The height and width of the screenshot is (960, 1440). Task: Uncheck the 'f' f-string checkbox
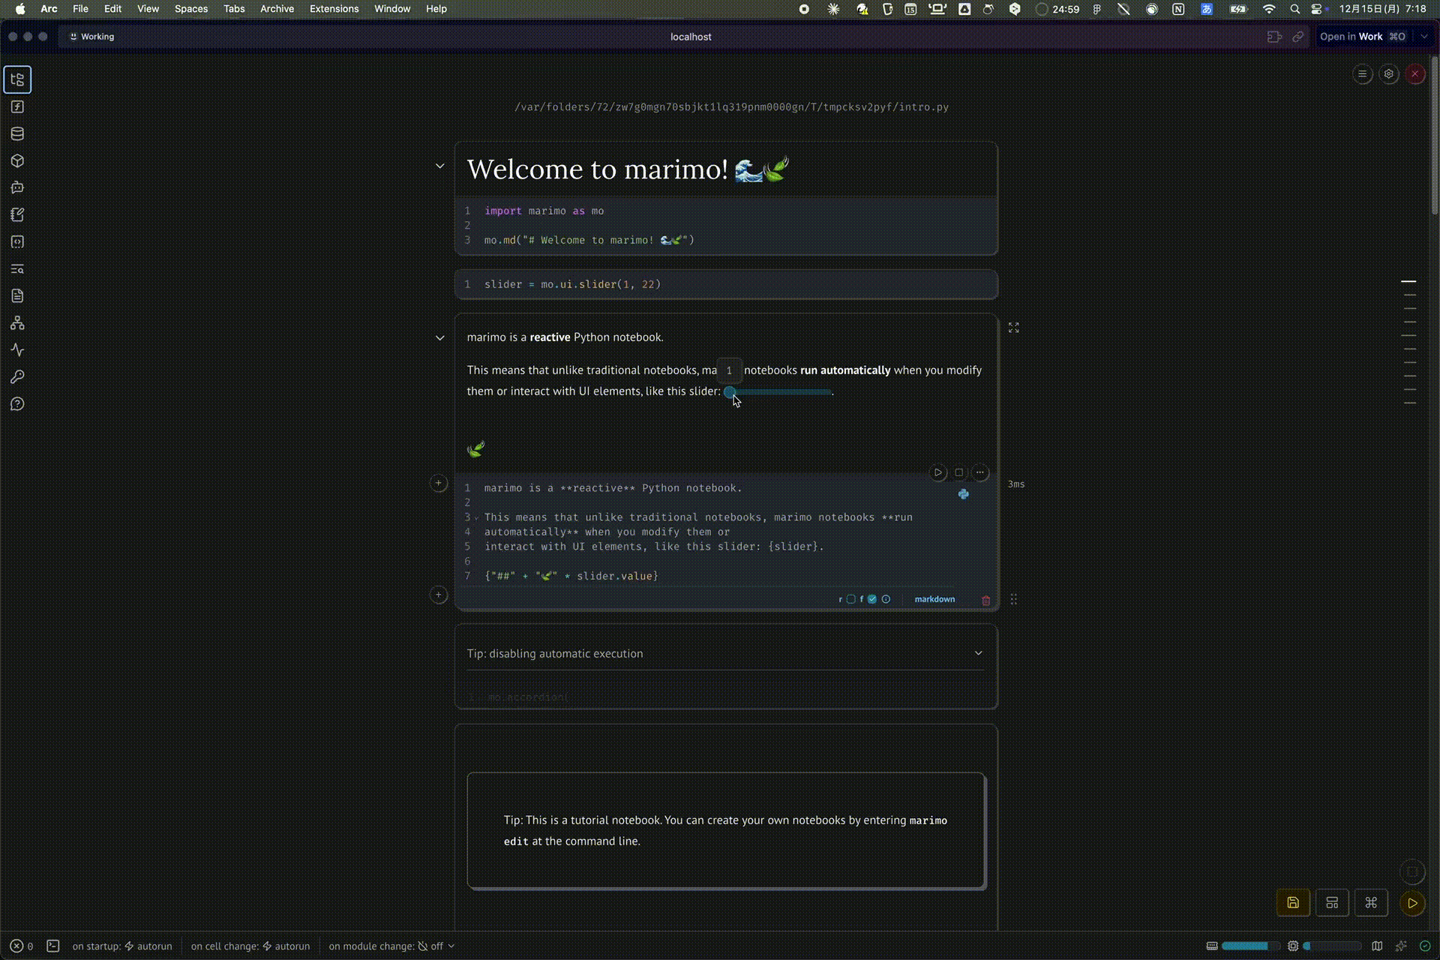click(871, 599)
